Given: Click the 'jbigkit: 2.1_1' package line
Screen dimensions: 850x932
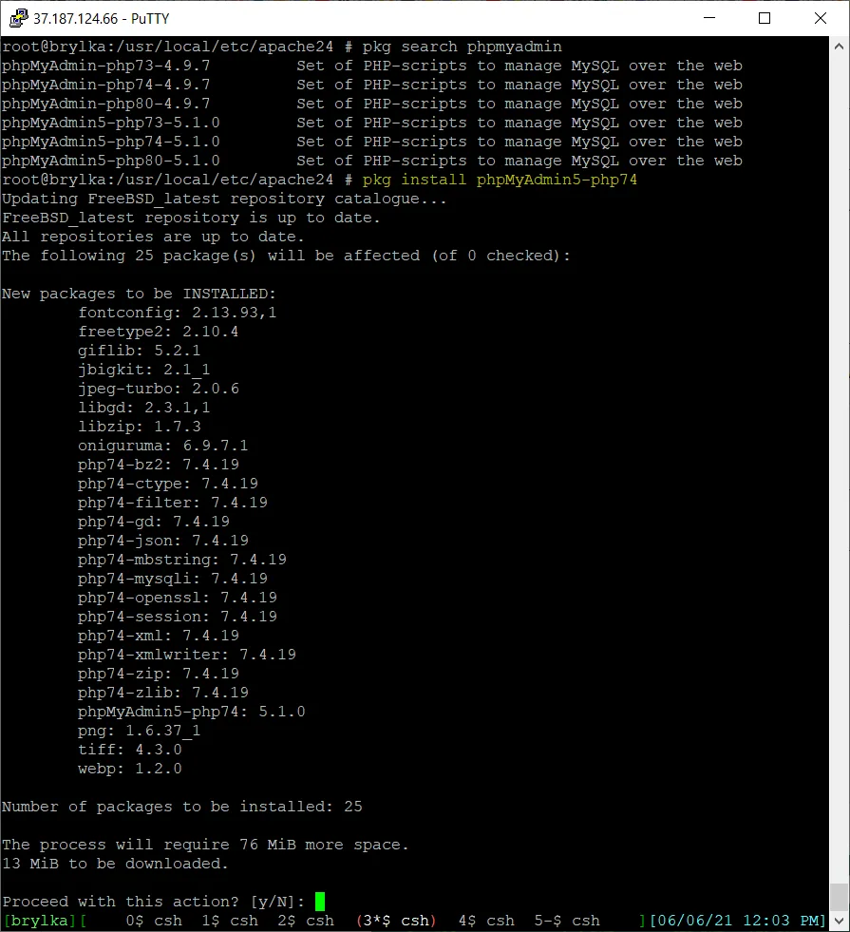Looking at the screenshot, I should click(143, 370).
